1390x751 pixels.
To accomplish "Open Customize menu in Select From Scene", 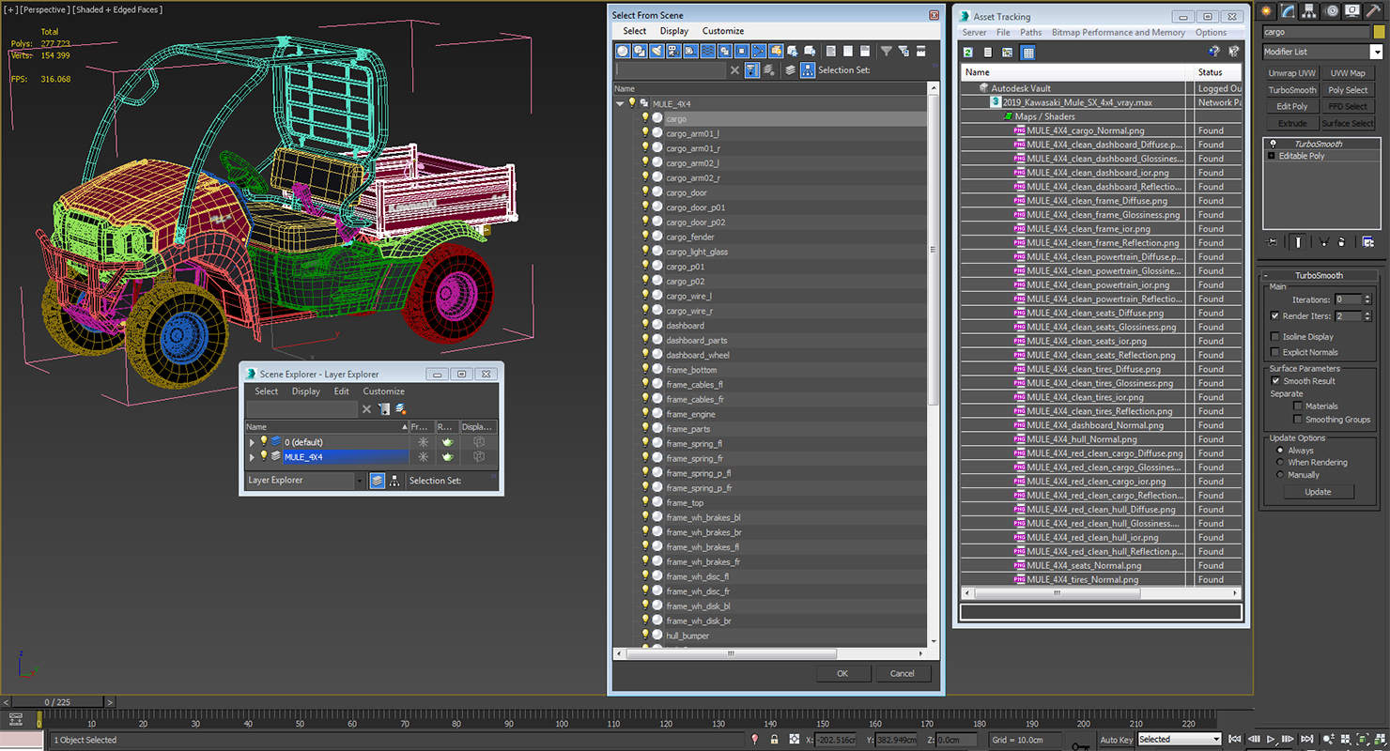I will pyautogui.click(x=723, y=31).
